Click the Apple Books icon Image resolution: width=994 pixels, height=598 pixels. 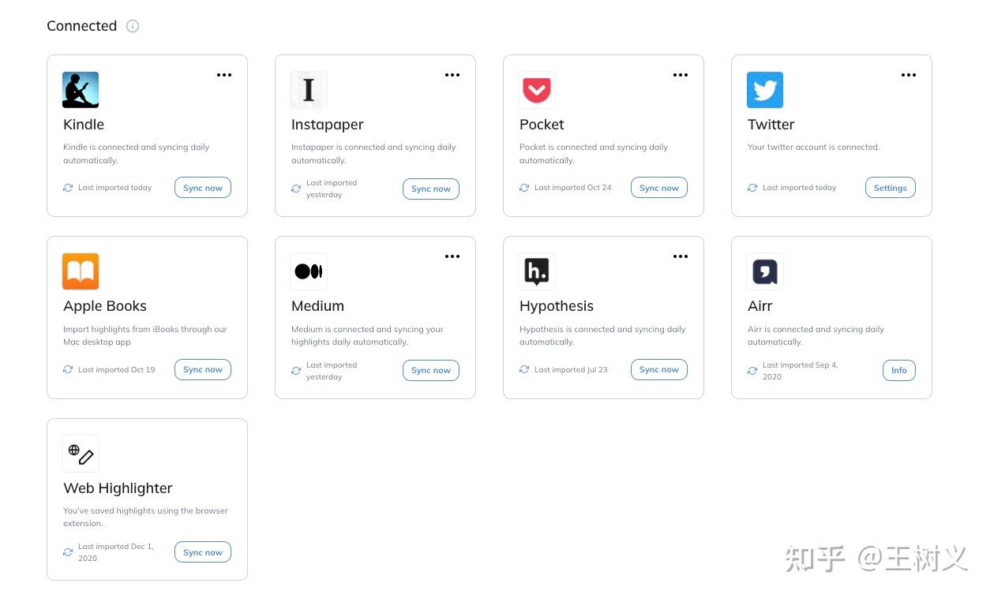click(x=81, y=271)
